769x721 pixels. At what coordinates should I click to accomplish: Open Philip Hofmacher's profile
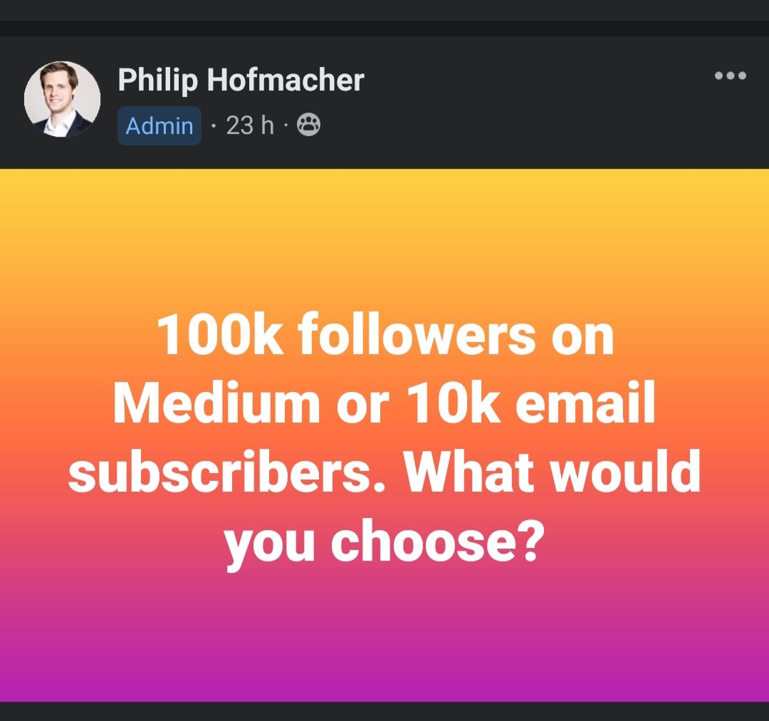[242, 80]
